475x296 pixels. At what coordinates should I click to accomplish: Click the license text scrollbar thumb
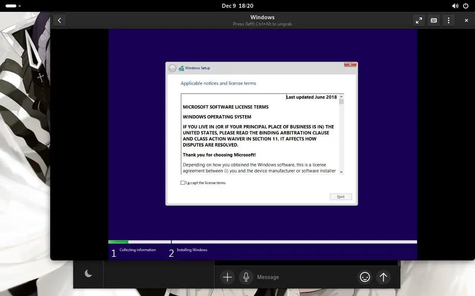(x=341, y=102)
